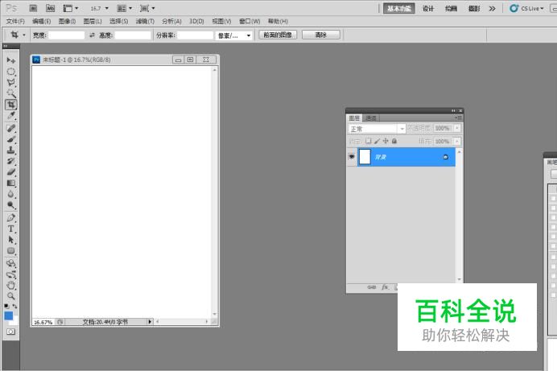Select the Path Selection tool

point(11,240)
